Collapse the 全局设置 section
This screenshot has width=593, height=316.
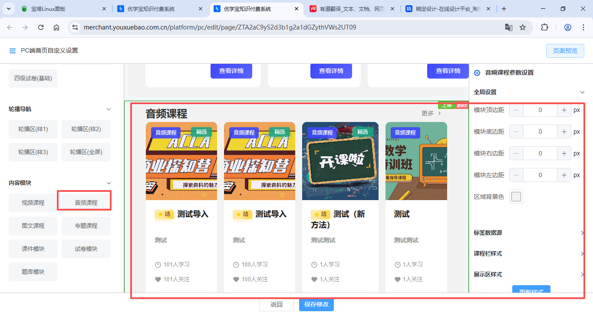[583, 92]
